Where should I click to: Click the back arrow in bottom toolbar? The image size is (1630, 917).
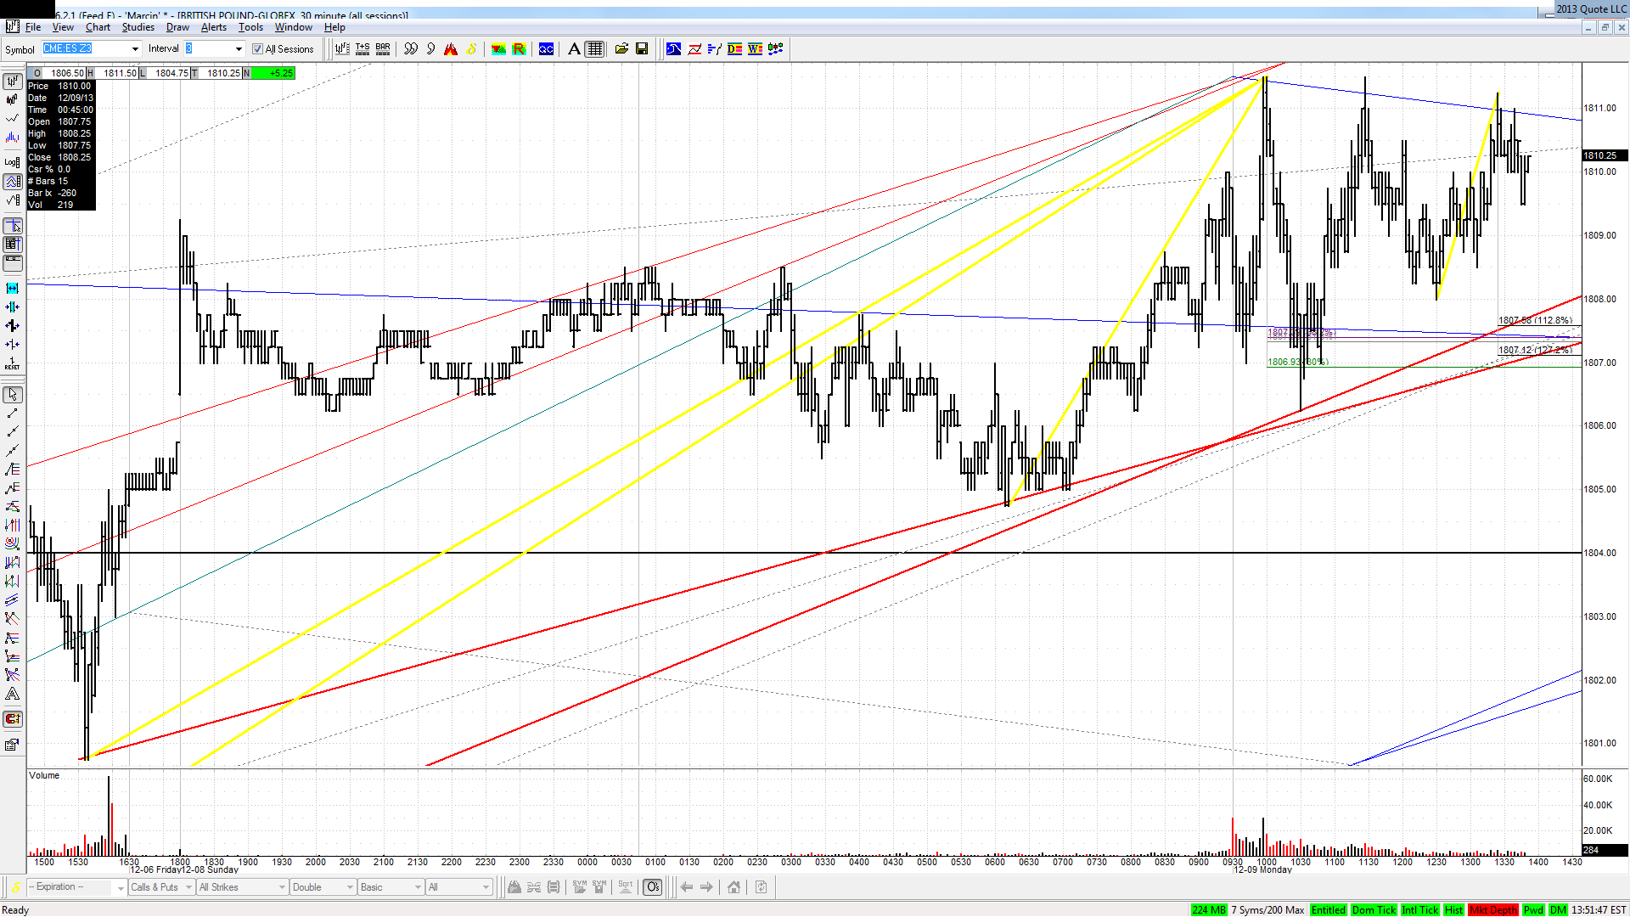(x=687, y=887)
